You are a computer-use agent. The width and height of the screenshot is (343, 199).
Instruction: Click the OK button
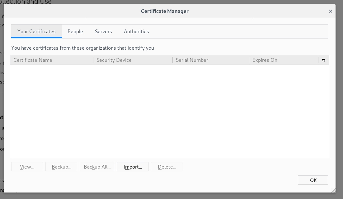(313, 180)
